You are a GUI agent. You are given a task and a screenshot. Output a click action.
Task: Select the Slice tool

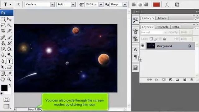pos(9,30)
